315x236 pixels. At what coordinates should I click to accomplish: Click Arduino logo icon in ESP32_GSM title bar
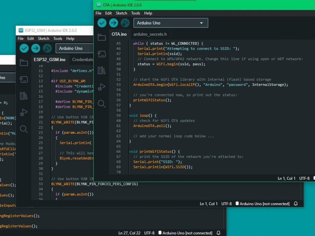coord(21,30)
